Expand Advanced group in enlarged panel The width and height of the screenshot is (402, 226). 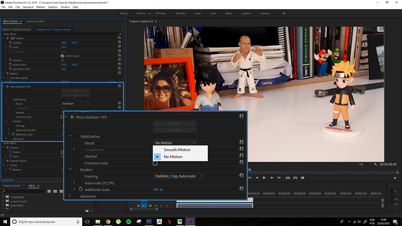69,196
